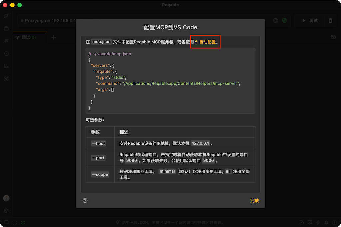Open the mobile device connection sidebar icon
341x227 pixels.
tap(6, 66)
